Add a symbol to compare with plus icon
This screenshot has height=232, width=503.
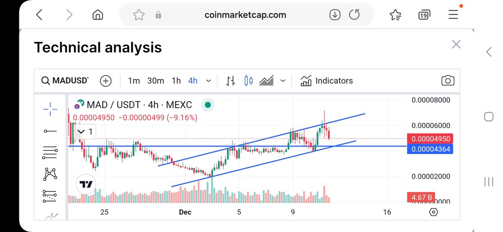[106, 81]
